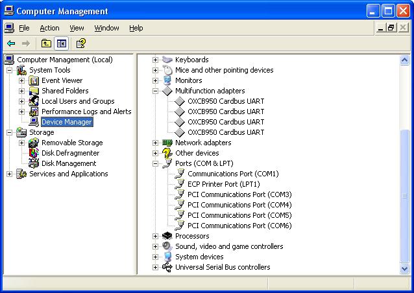Expand Mice and other pointing devices
This screenshot has width=414, height=293.
click(x=155, y=70)
